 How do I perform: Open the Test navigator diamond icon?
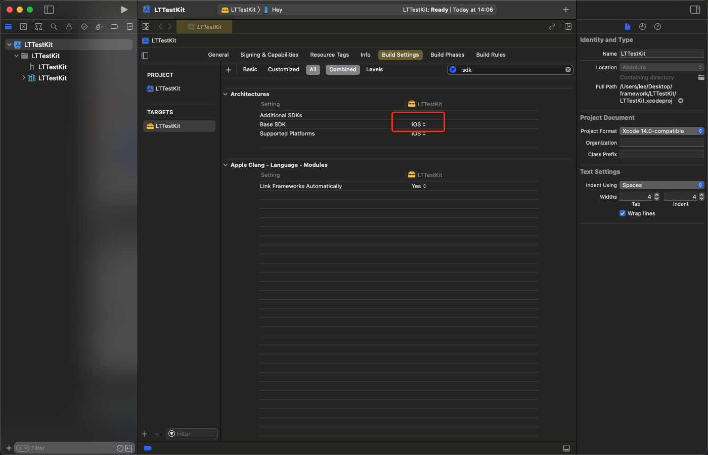tap(84, 27)
